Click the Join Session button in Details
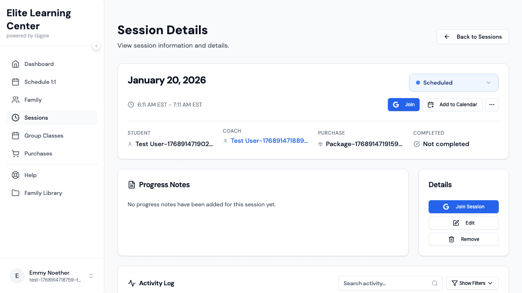Screen dimensions: 522x293 (463, 207)
